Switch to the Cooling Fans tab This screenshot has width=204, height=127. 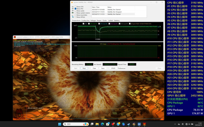point(85,20)
